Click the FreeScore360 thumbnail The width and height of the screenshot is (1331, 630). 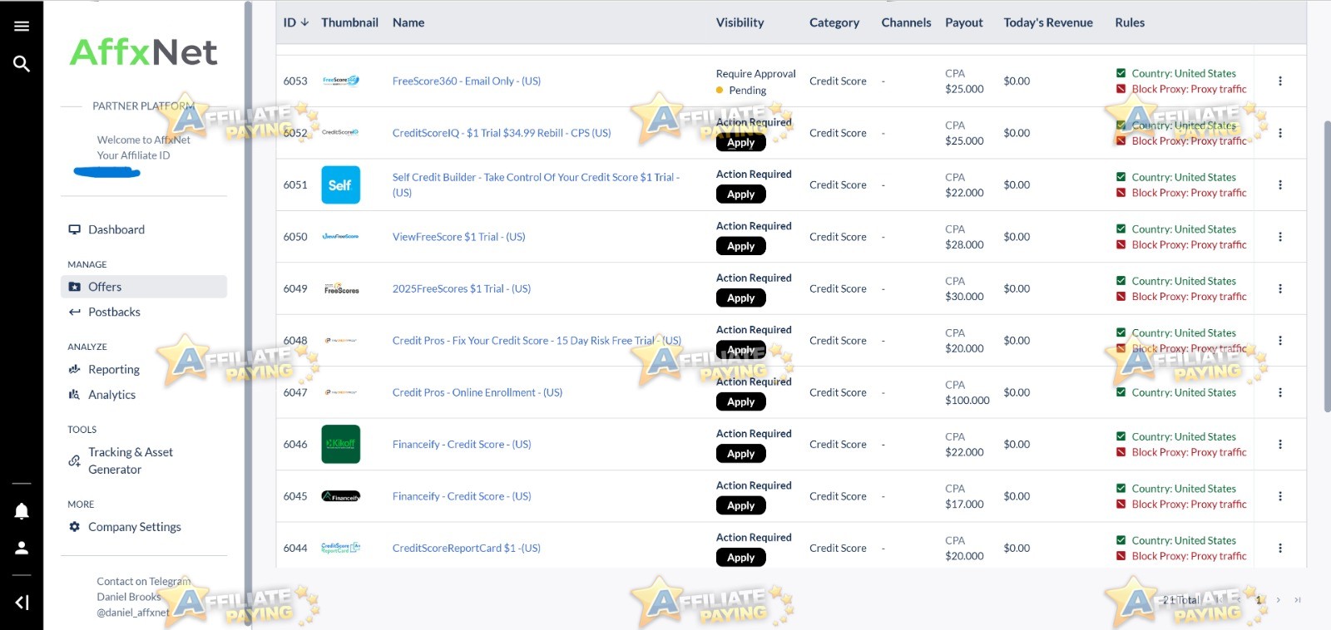pyautogui.click(x=341, y=81)
